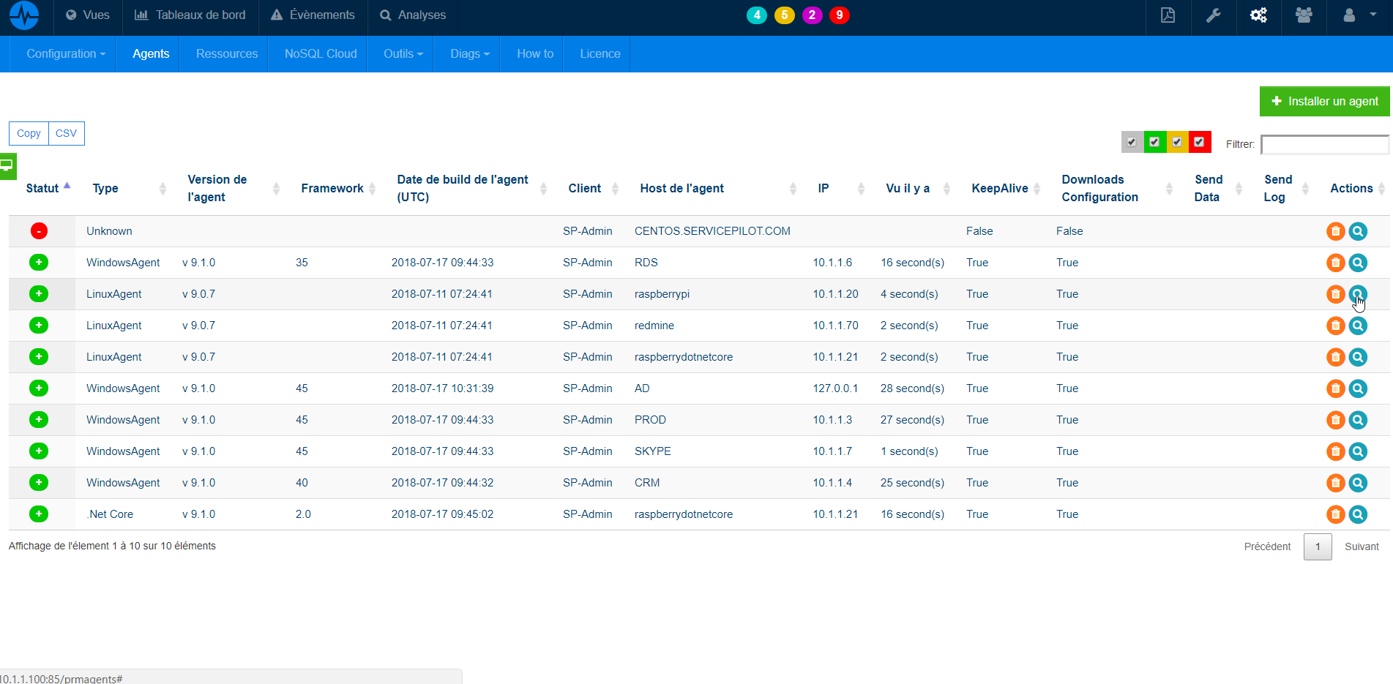
Task: Open the Diags dropdown
Action: click(469, 53)
